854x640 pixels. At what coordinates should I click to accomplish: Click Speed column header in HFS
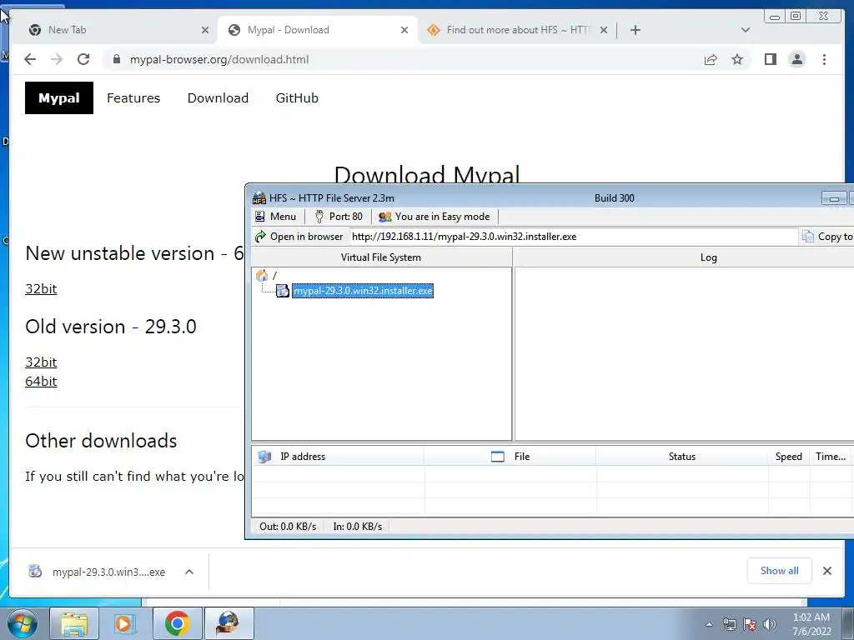click(789, 457)
